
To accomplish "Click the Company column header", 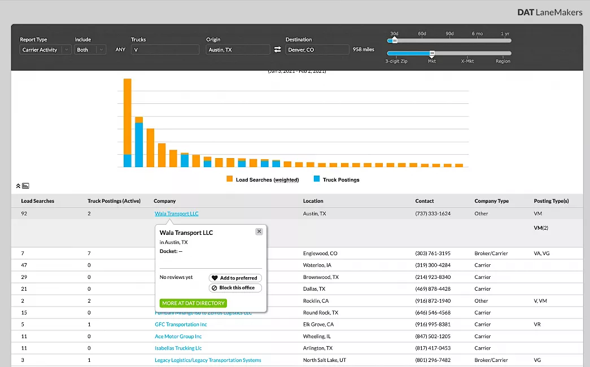I will [164, 201].
